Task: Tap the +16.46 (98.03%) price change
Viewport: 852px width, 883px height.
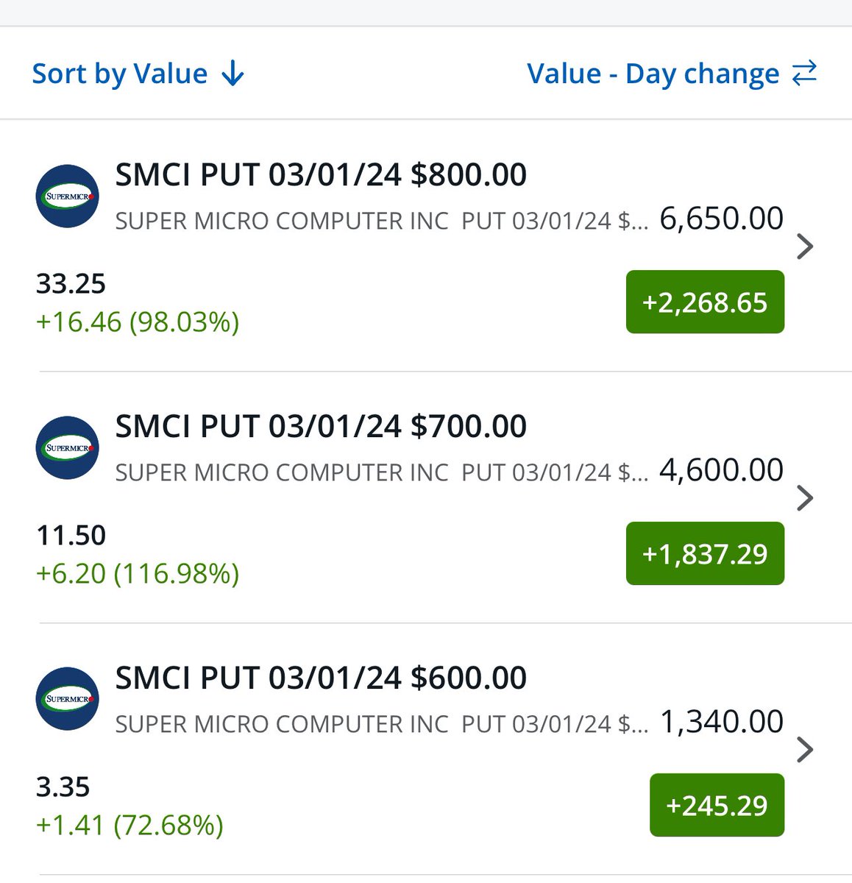Action: pos(138,322)
